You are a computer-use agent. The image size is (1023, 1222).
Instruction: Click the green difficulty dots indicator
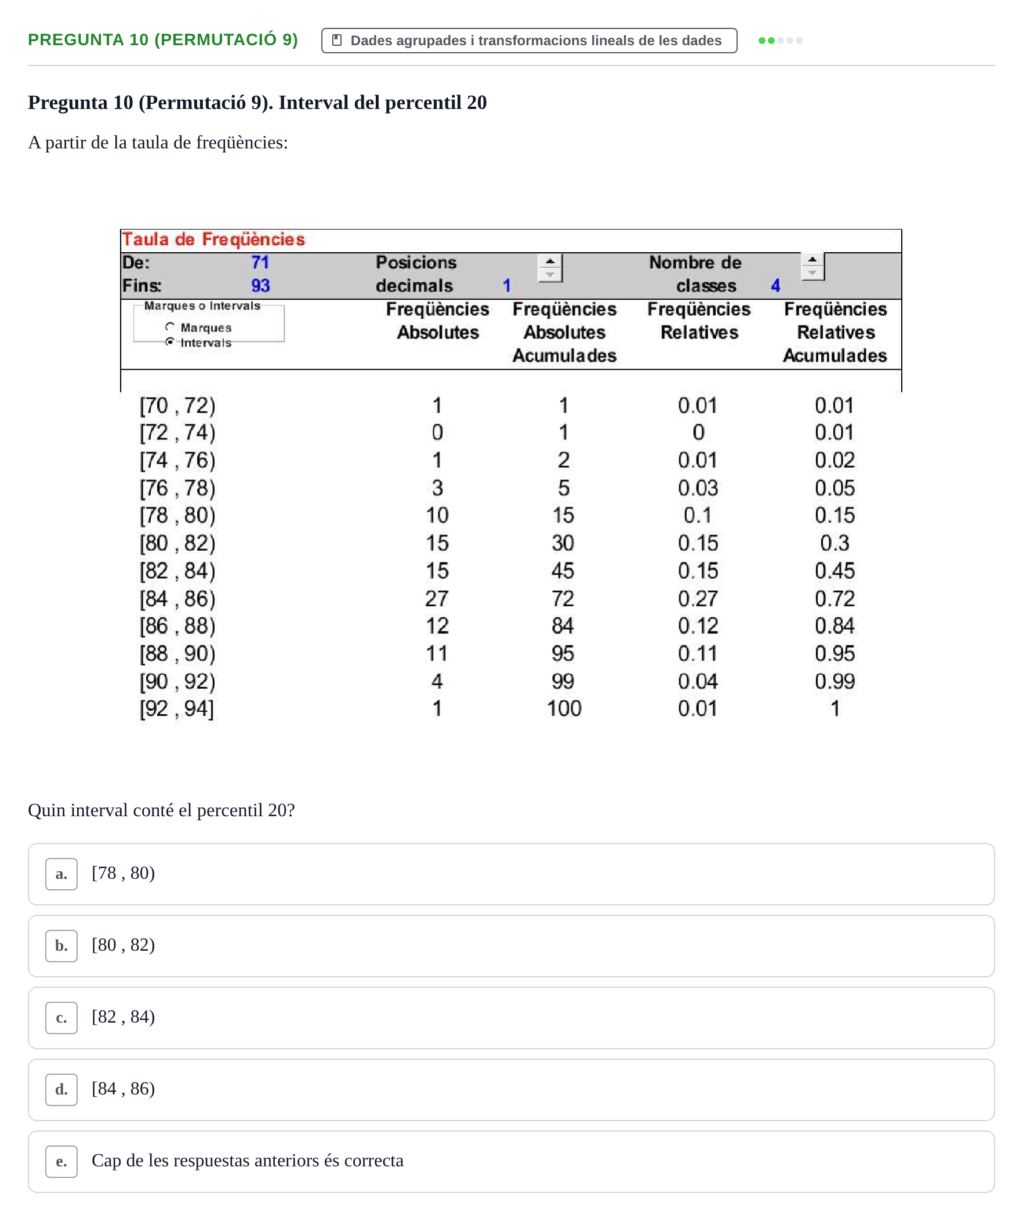pyautogui.click(x=780, y=41)
